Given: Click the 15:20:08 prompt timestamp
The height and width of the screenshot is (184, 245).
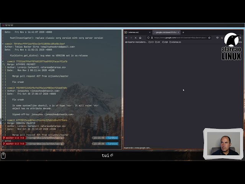Looking at the screenshot, I should (99, 144).
